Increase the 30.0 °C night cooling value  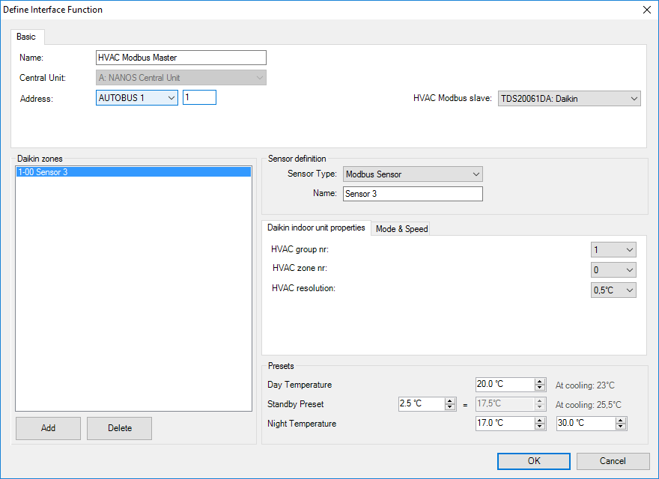pos(621,420)
